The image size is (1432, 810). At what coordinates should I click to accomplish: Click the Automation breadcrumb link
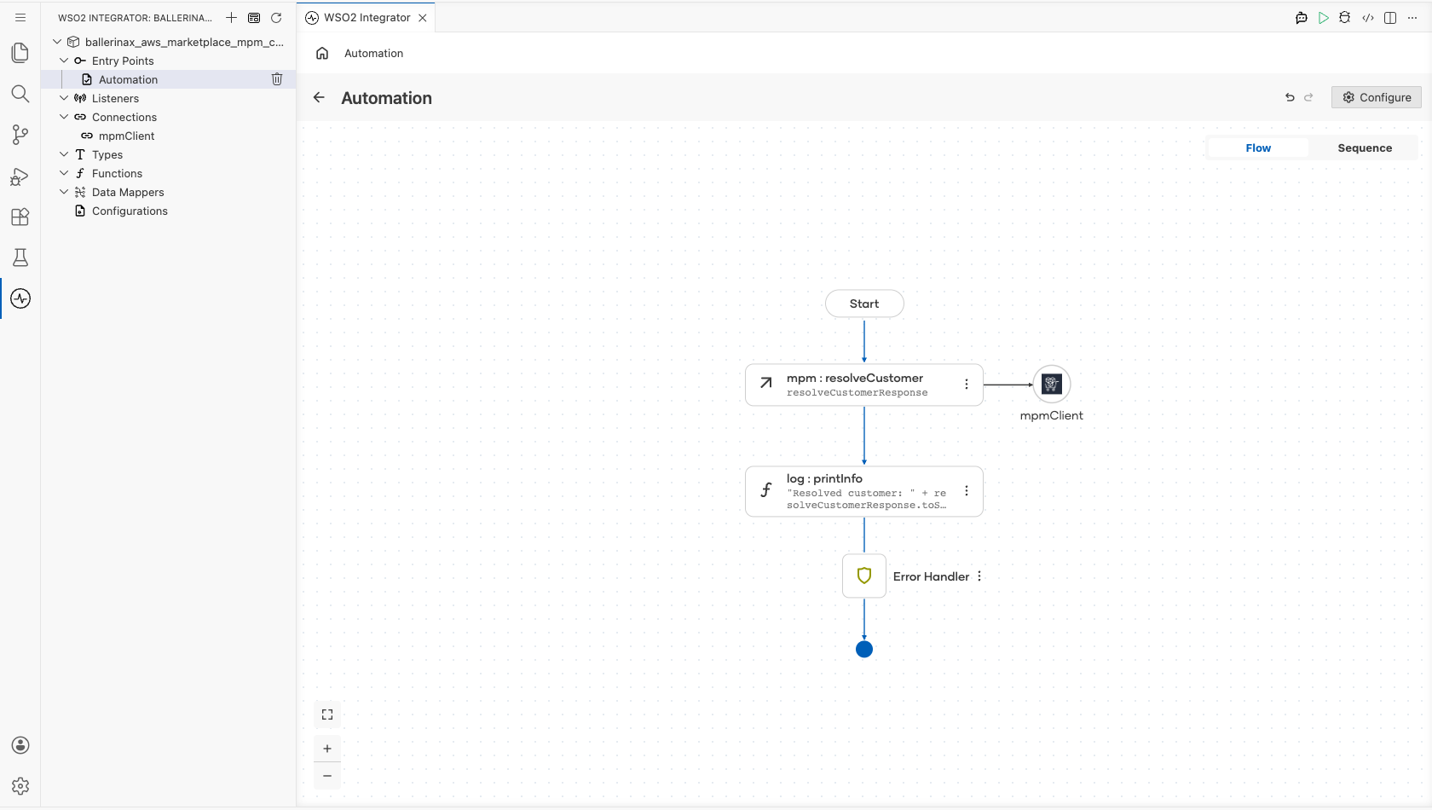coord(373,53)
